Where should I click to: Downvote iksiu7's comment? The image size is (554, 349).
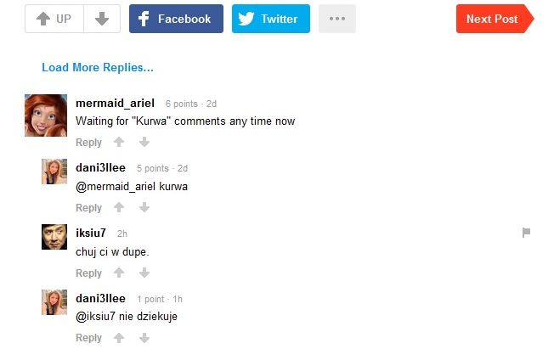pos(144,273)
